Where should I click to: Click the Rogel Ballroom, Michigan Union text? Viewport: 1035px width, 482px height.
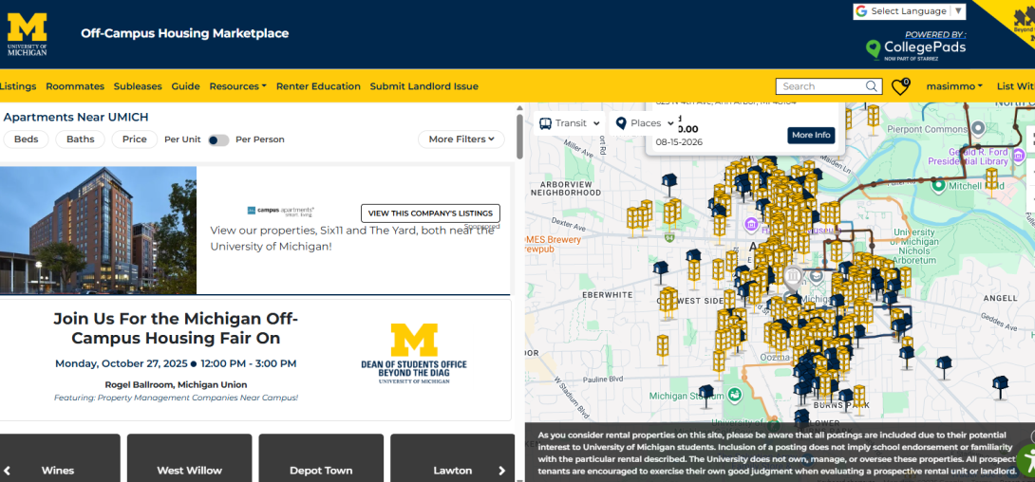click(177, 384)
